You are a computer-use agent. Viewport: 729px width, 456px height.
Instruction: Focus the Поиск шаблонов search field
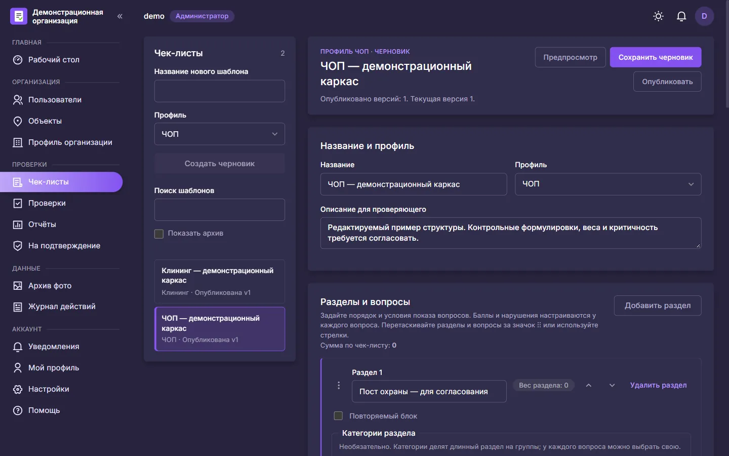pyautogui.click(x=220, y=210)
